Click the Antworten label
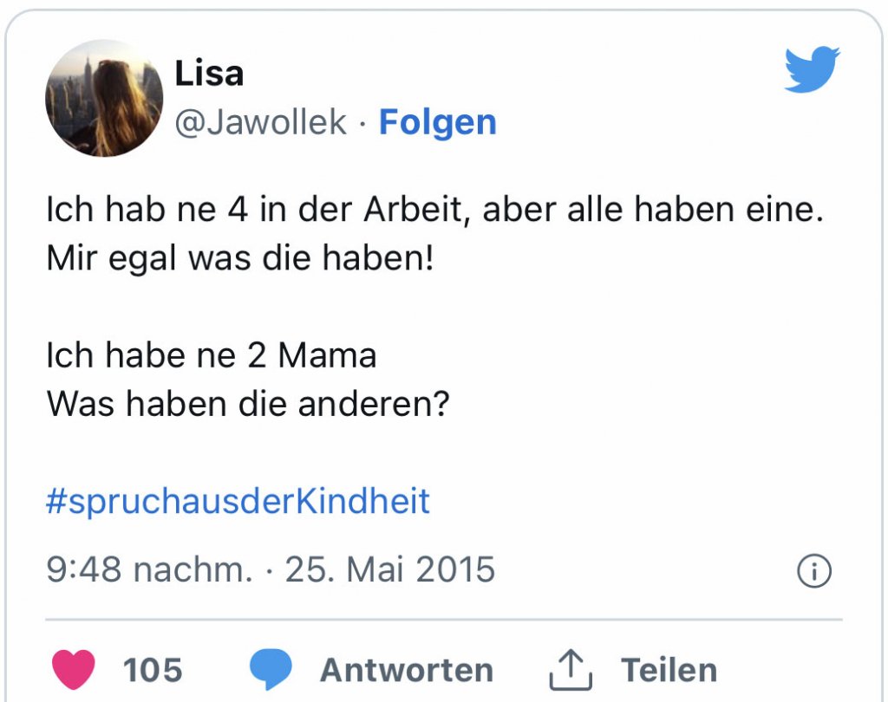The width and height of the screenshot is (888, 702). pyautogui.click(x=407, y=670)
